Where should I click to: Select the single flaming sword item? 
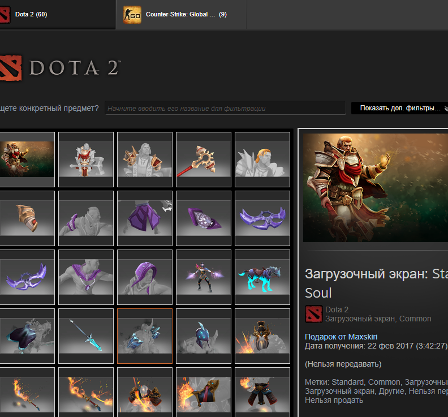pyautogui.click(x=27, y=392)
